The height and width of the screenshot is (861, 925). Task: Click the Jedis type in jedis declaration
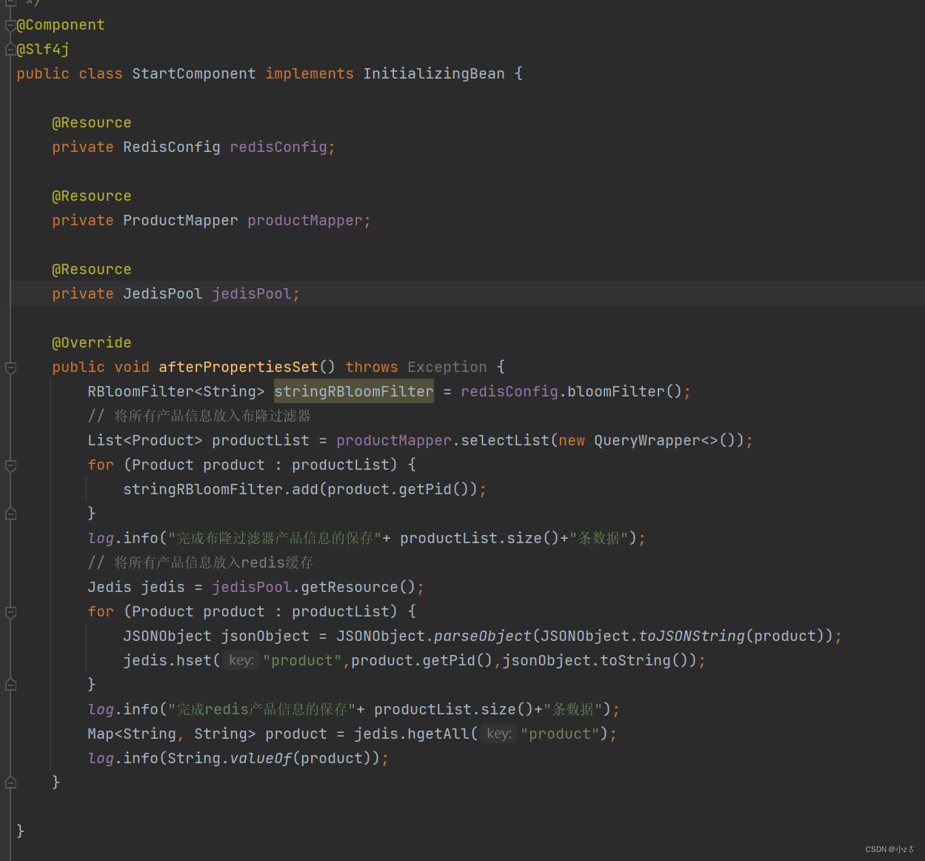click(x=110, y=587)
